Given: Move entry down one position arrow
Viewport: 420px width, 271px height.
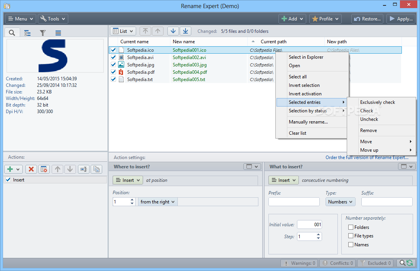Looking at the screenshot, I should click(173, 31).
